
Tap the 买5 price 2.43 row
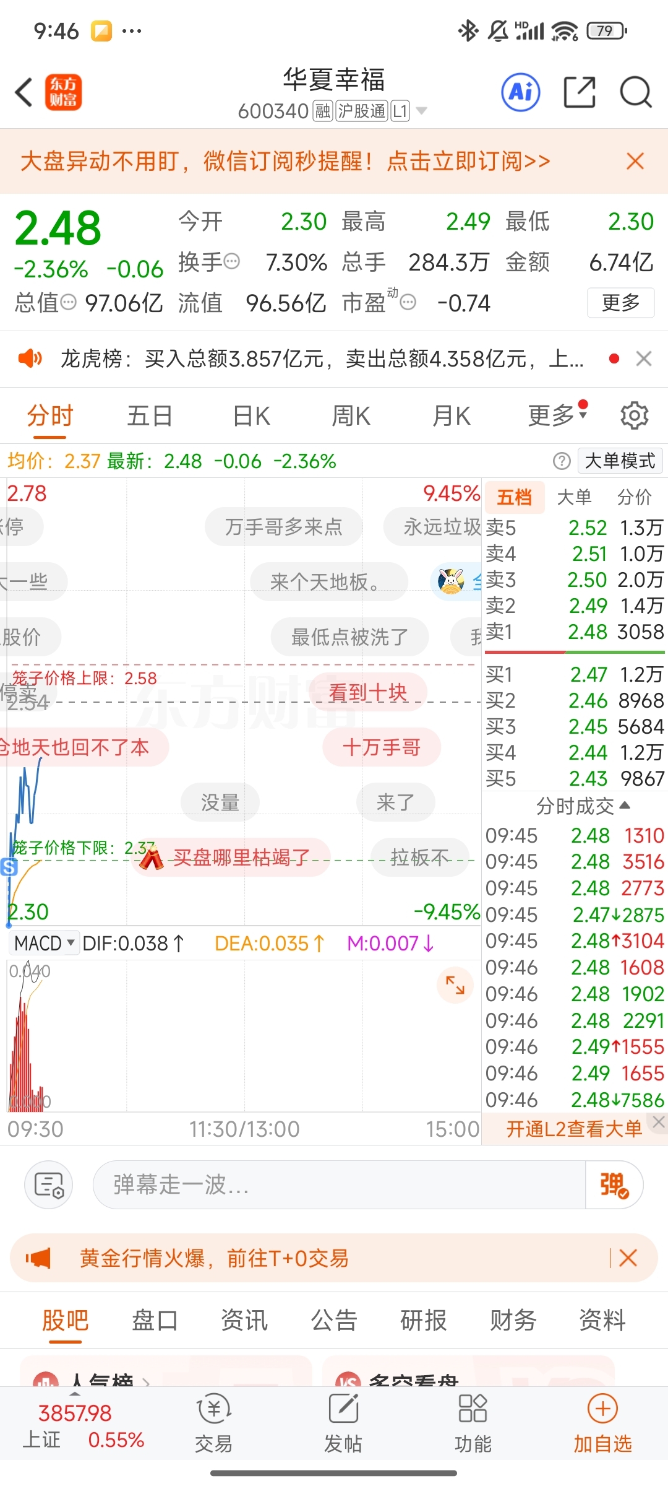[x=575, y=778]
